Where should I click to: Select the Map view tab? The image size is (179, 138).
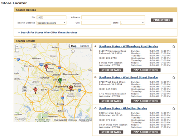74,46
